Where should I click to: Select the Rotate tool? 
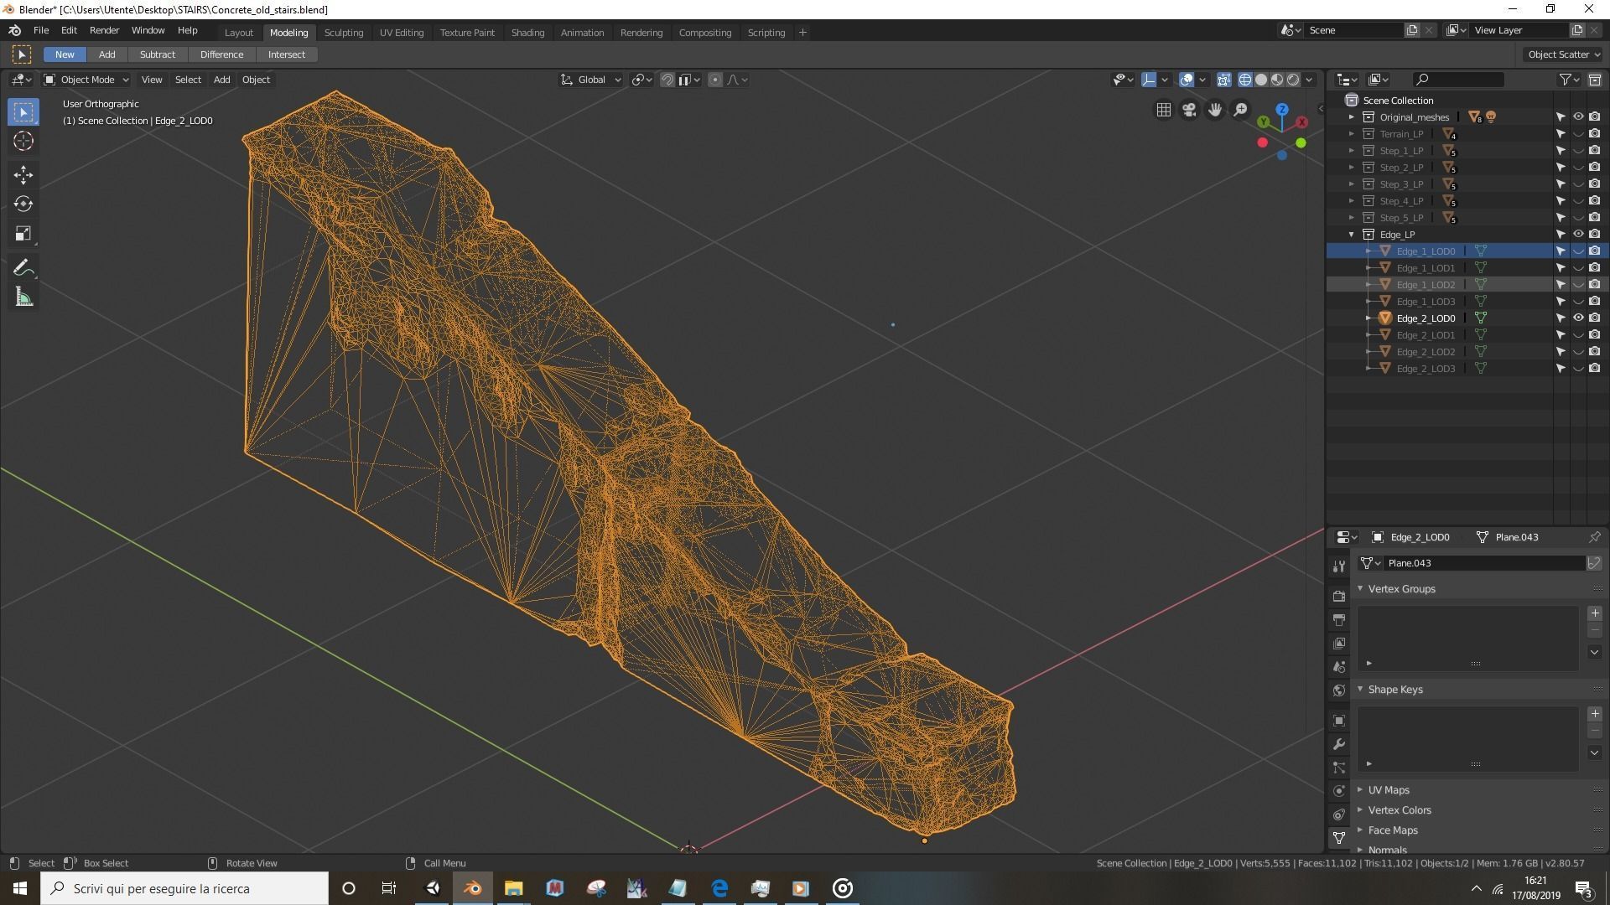(x=23, y=204)
